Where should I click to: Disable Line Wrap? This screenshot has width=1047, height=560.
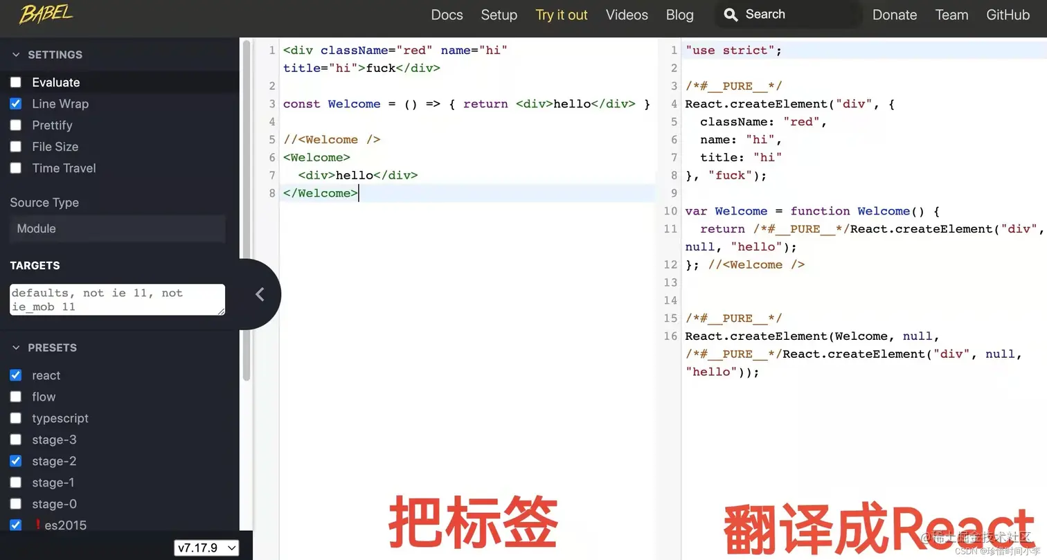(15, 104)
